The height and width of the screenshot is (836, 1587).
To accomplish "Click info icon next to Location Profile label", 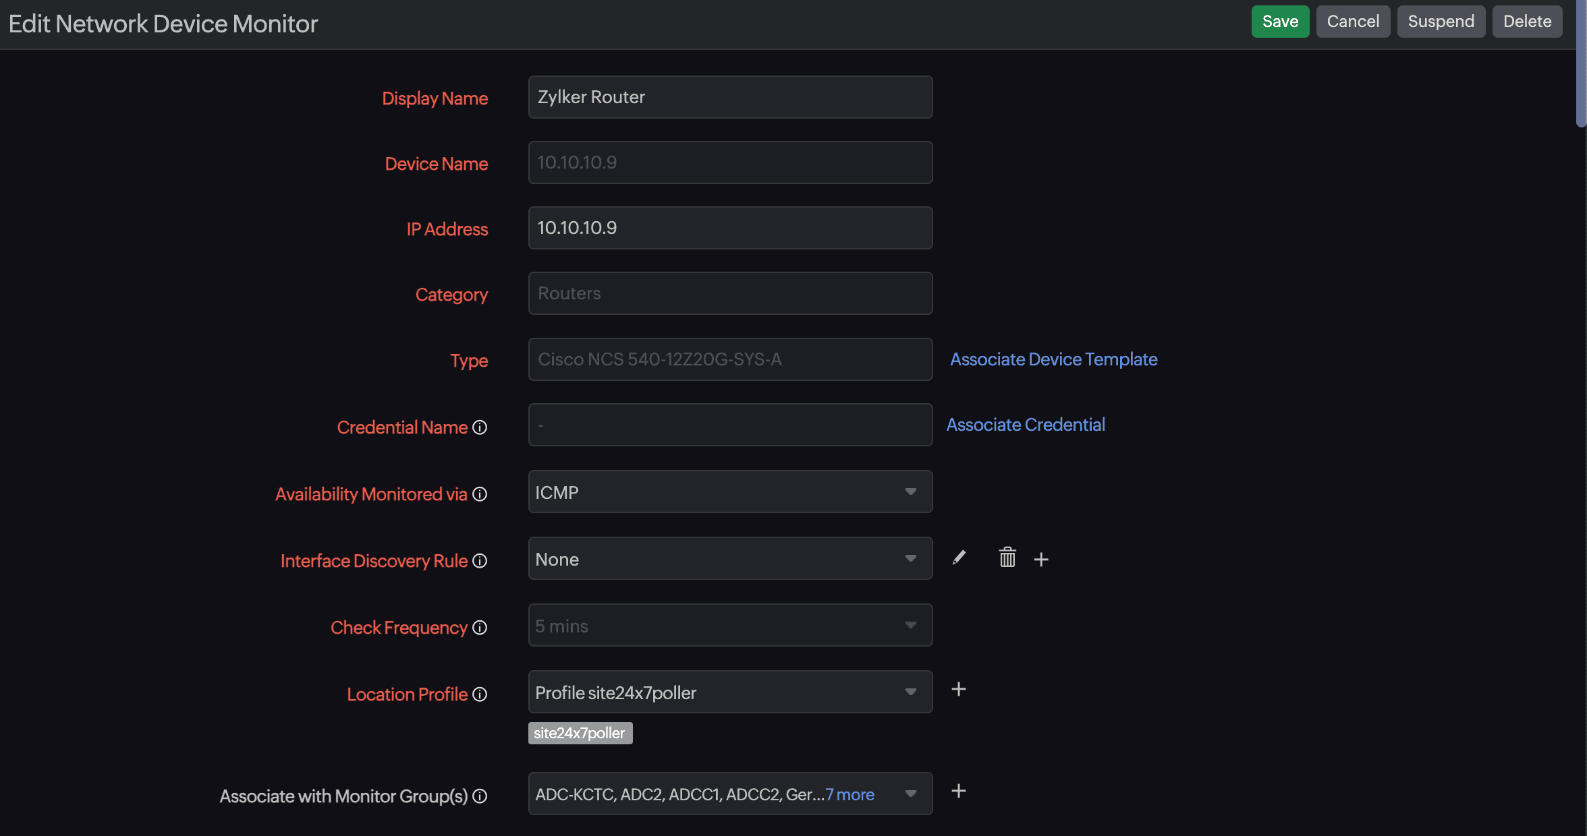I will tap(480, 694).
